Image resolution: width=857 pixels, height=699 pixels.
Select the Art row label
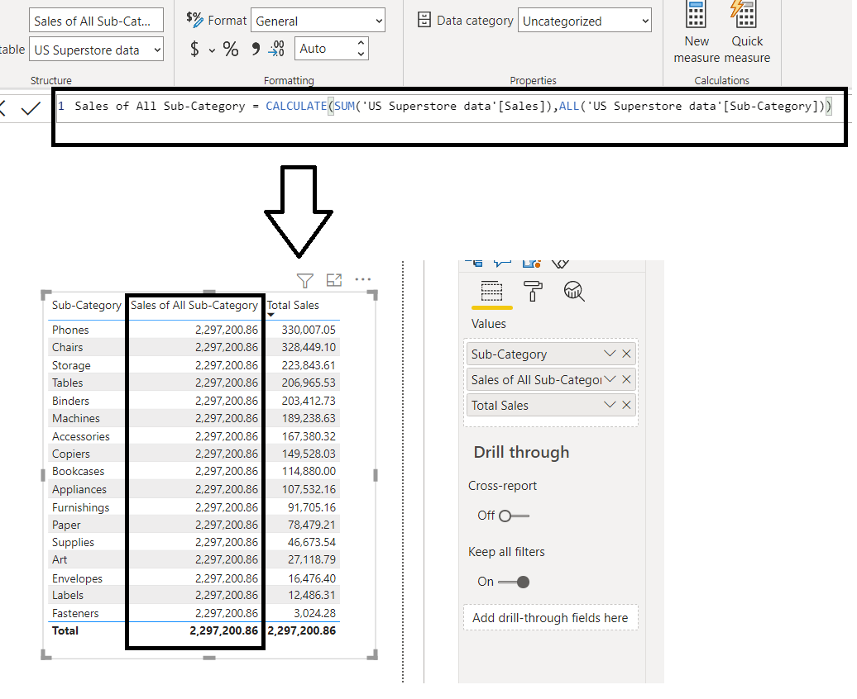pyautogui.click(x=60, y=559)
